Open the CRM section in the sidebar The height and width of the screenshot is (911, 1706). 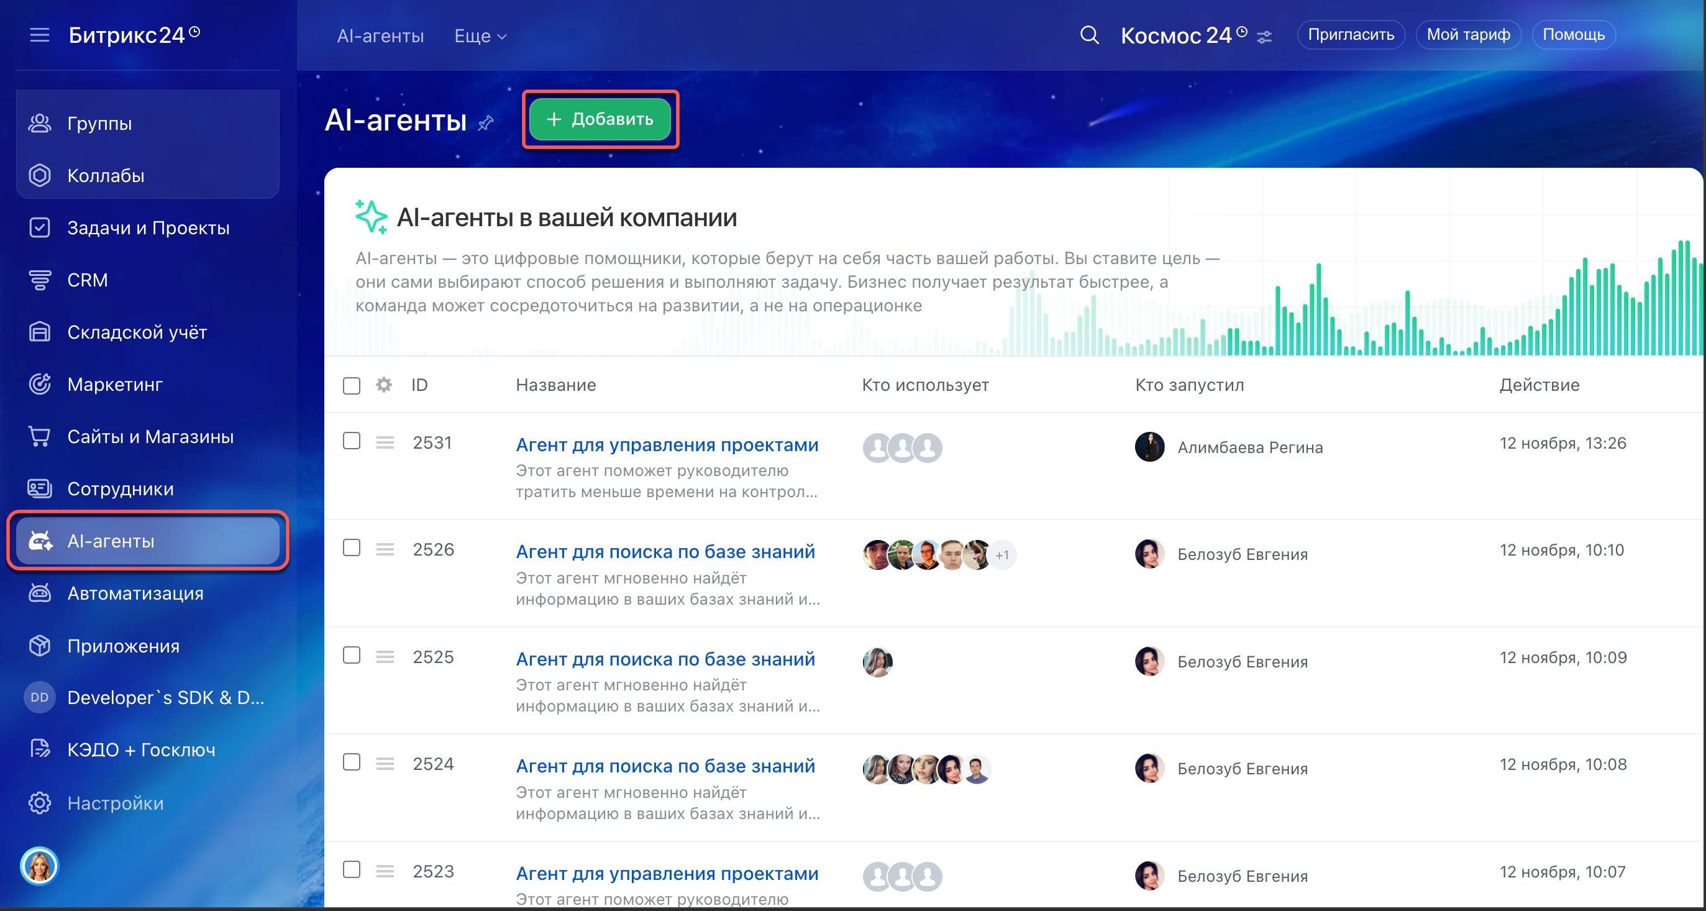point(87,280)
